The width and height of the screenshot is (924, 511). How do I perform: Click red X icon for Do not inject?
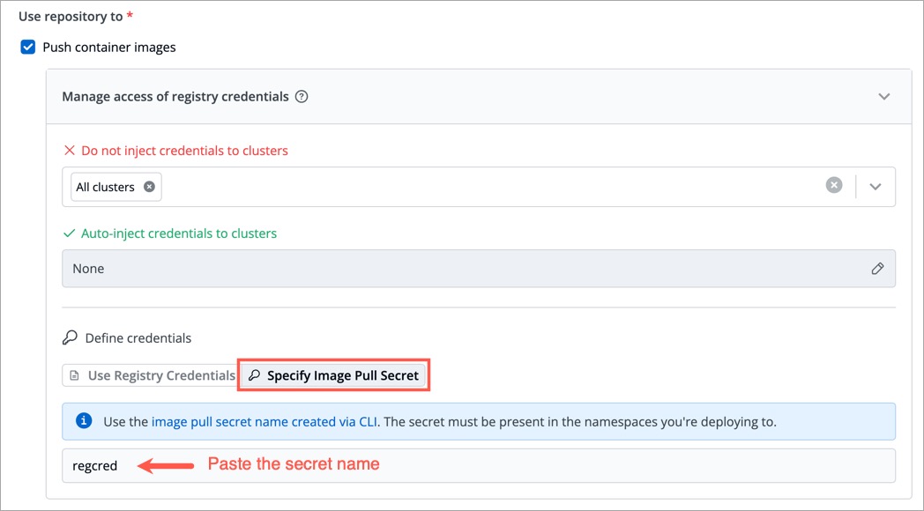[70, 151]
